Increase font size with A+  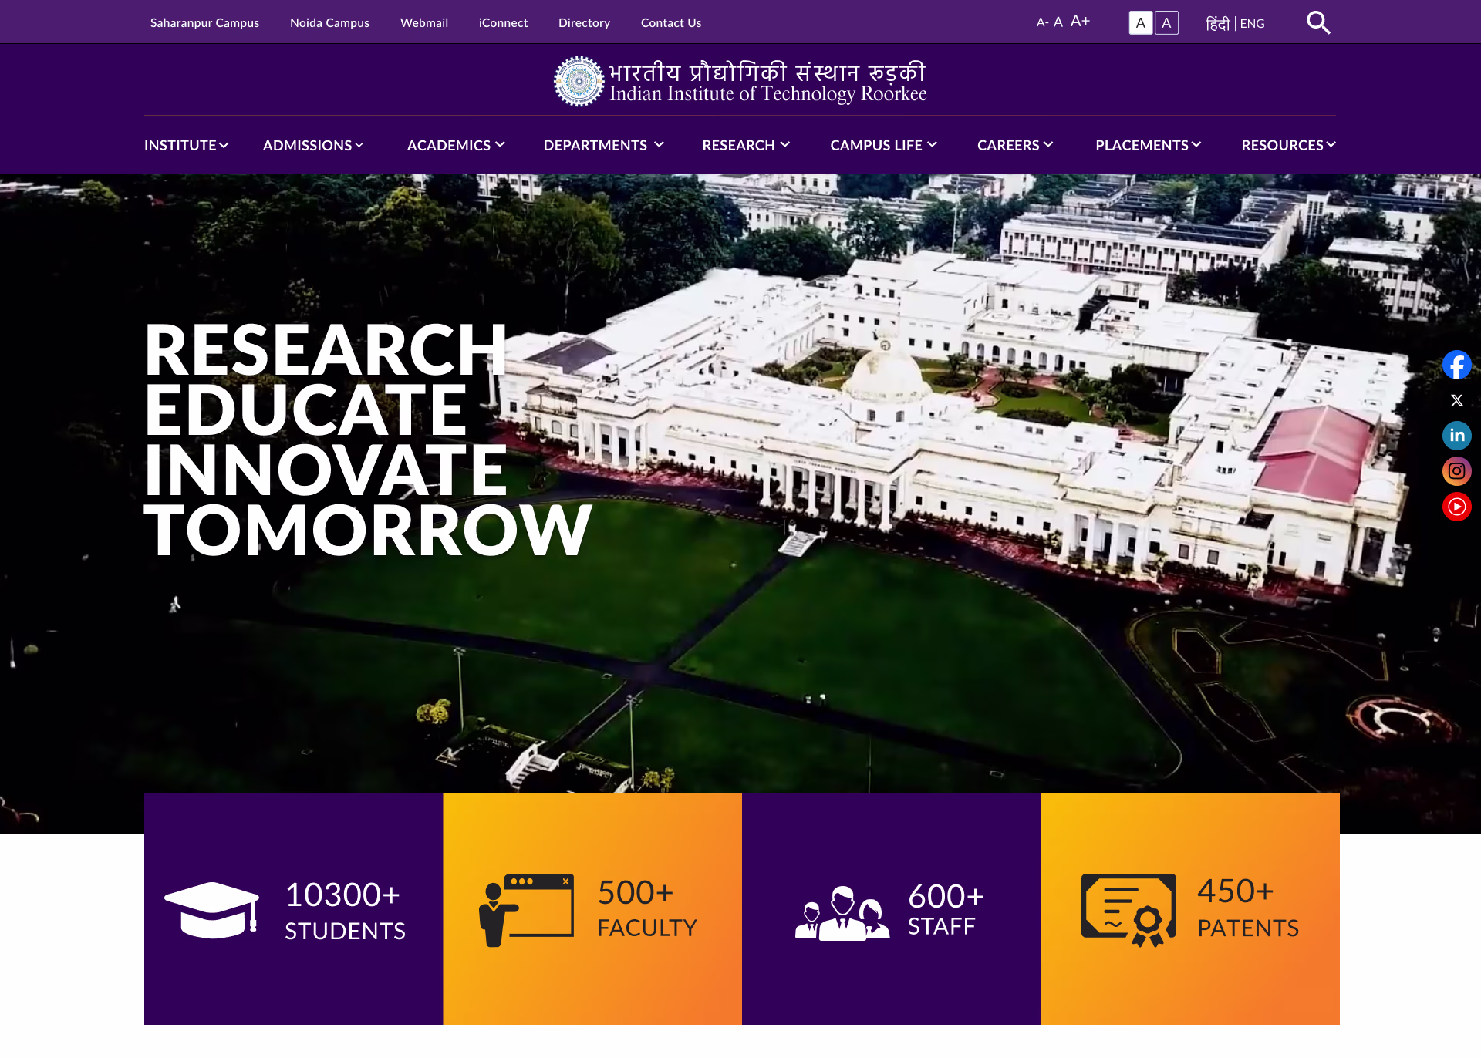pyautogui.click(x=1080, y=22)
